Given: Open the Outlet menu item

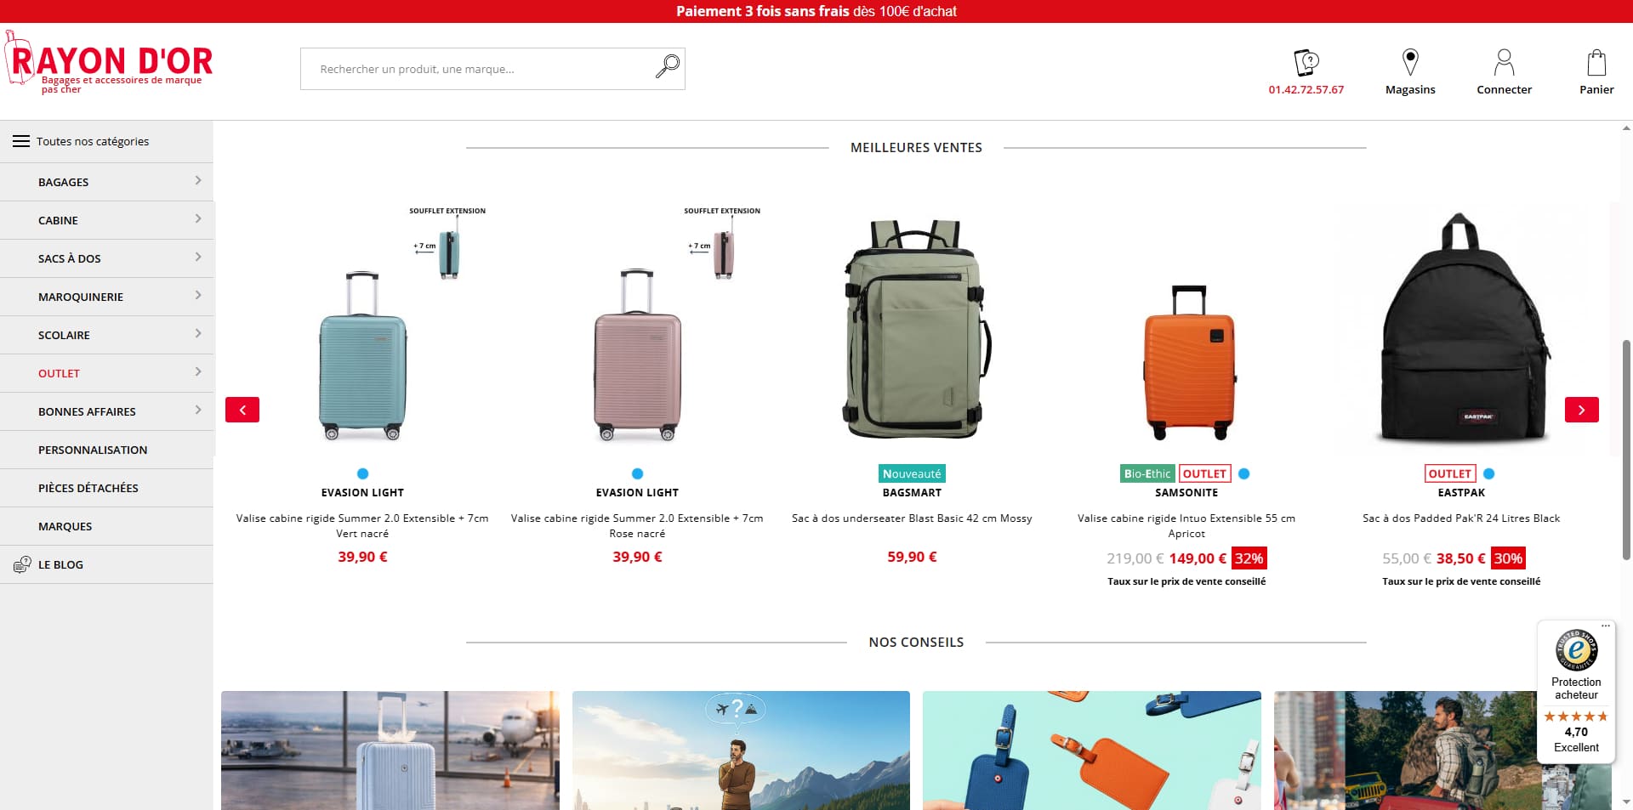Looking at the screenshot, I should click(59, 373).
